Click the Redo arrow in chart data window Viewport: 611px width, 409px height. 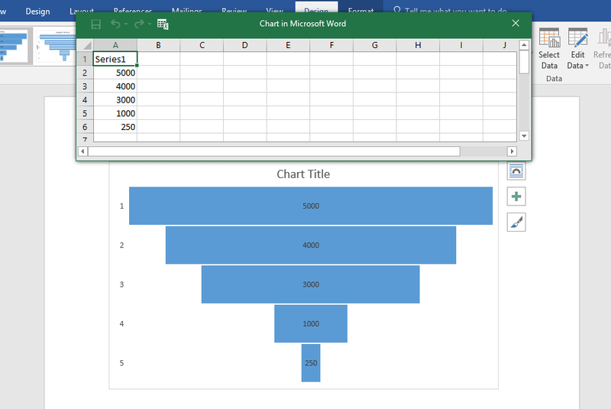click(x=139, y=24)
